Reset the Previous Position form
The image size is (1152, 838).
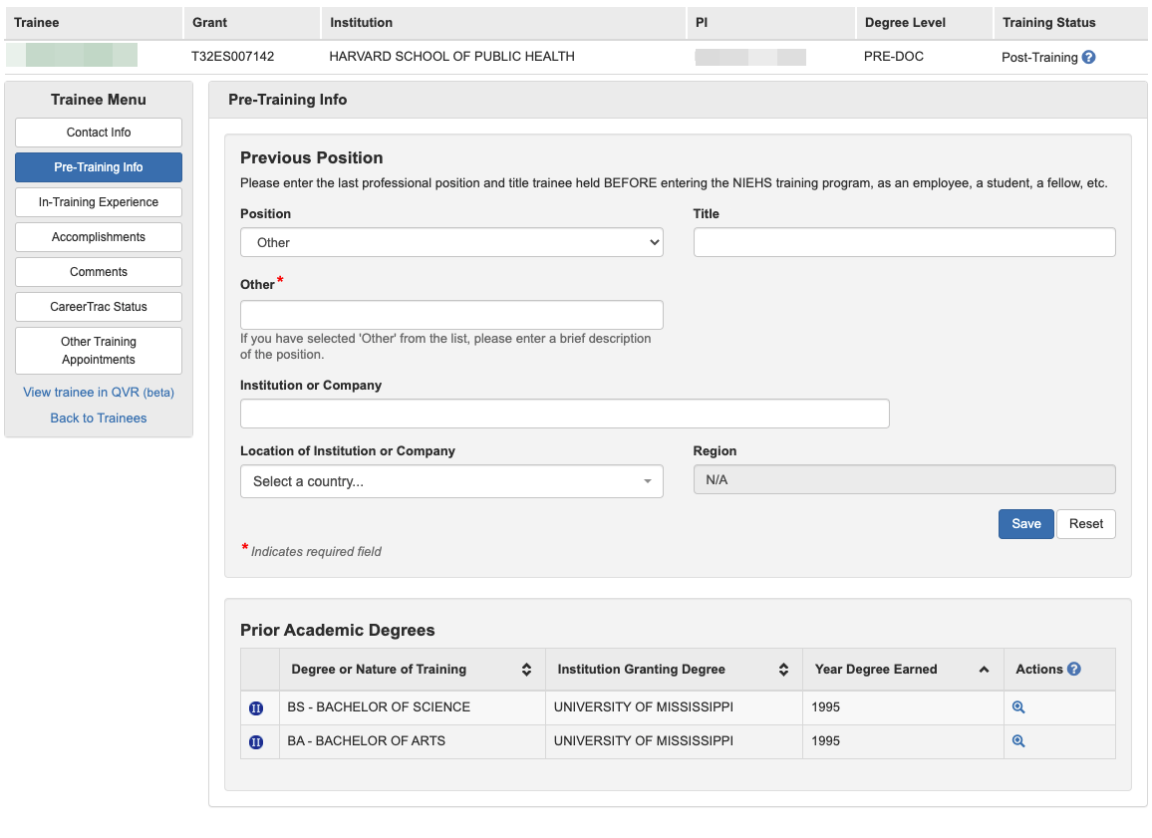[x=1085, y=524]
